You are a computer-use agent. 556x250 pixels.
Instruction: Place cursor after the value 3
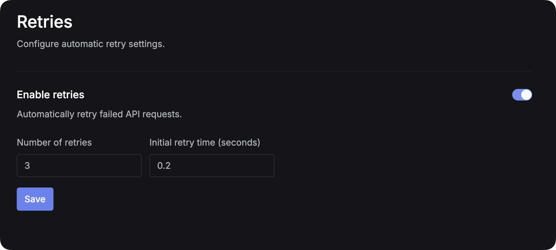(x=31, y=166)
